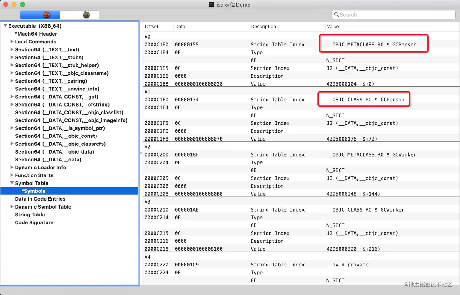The width and height of the screenshot is (460, 295).
Task: Open the Code Signature tree item
Action: click(34, 222)
